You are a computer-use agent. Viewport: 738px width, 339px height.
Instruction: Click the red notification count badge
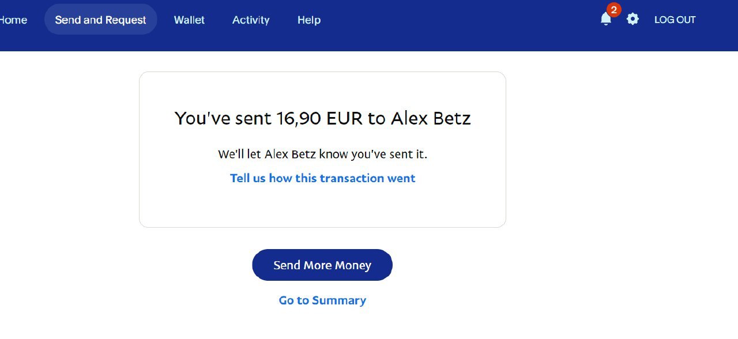click(x=613, y=10)
